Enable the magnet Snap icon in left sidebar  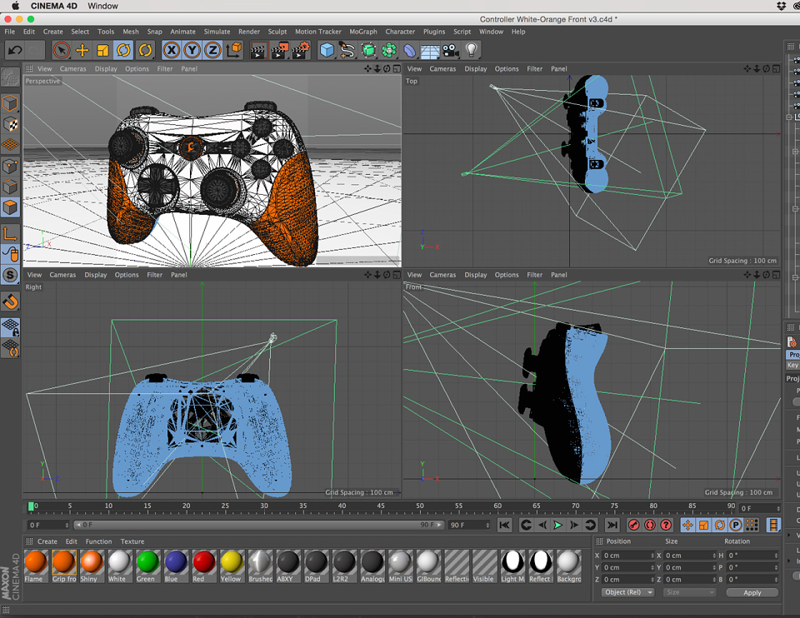click(x=10, y=302)
